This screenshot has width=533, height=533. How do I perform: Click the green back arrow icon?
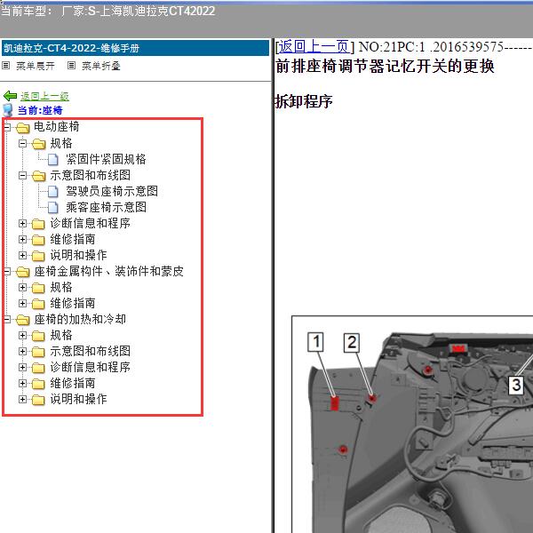tap(10, 96)
